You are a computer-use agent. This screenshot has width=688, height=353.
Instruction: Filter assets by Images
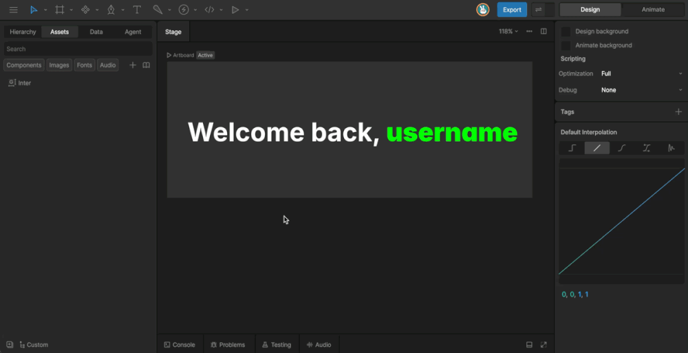pos(59,65)
